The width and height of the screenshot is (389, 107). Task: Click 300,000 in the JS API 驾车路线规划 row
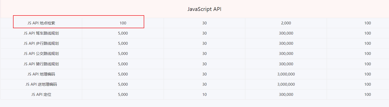click(x=286, y=33)
